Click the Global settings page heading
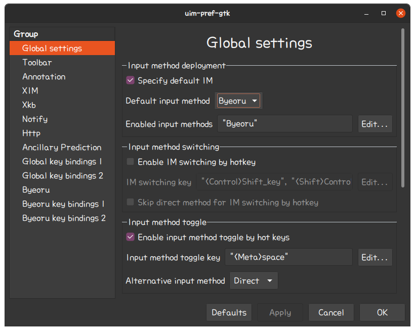Screen dimensions: 415x331 259,43
